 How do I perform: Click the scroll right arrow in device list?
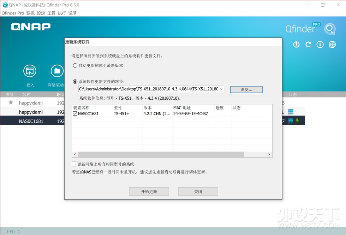pyautogui.click(x=269, y=154)
